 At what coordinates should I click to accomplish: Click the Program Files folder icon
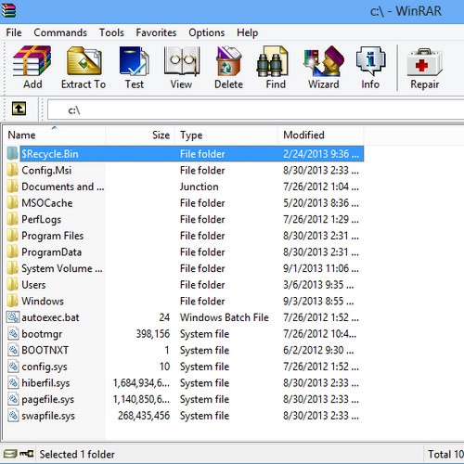12,236
